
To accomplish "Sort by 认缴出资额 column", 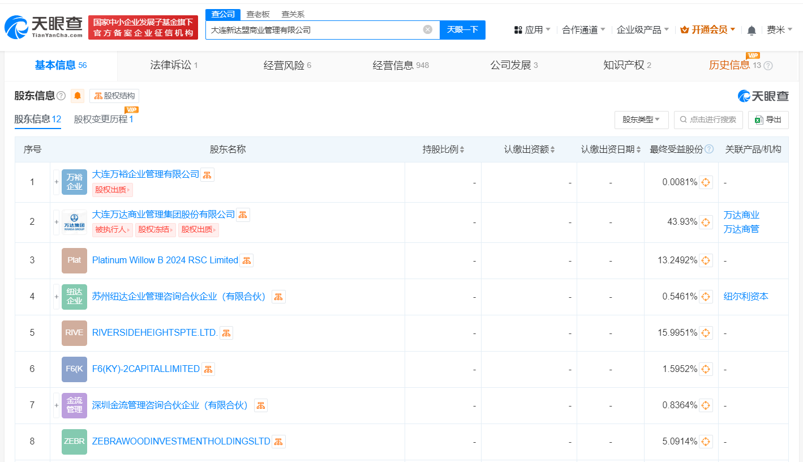I will 529,149.
